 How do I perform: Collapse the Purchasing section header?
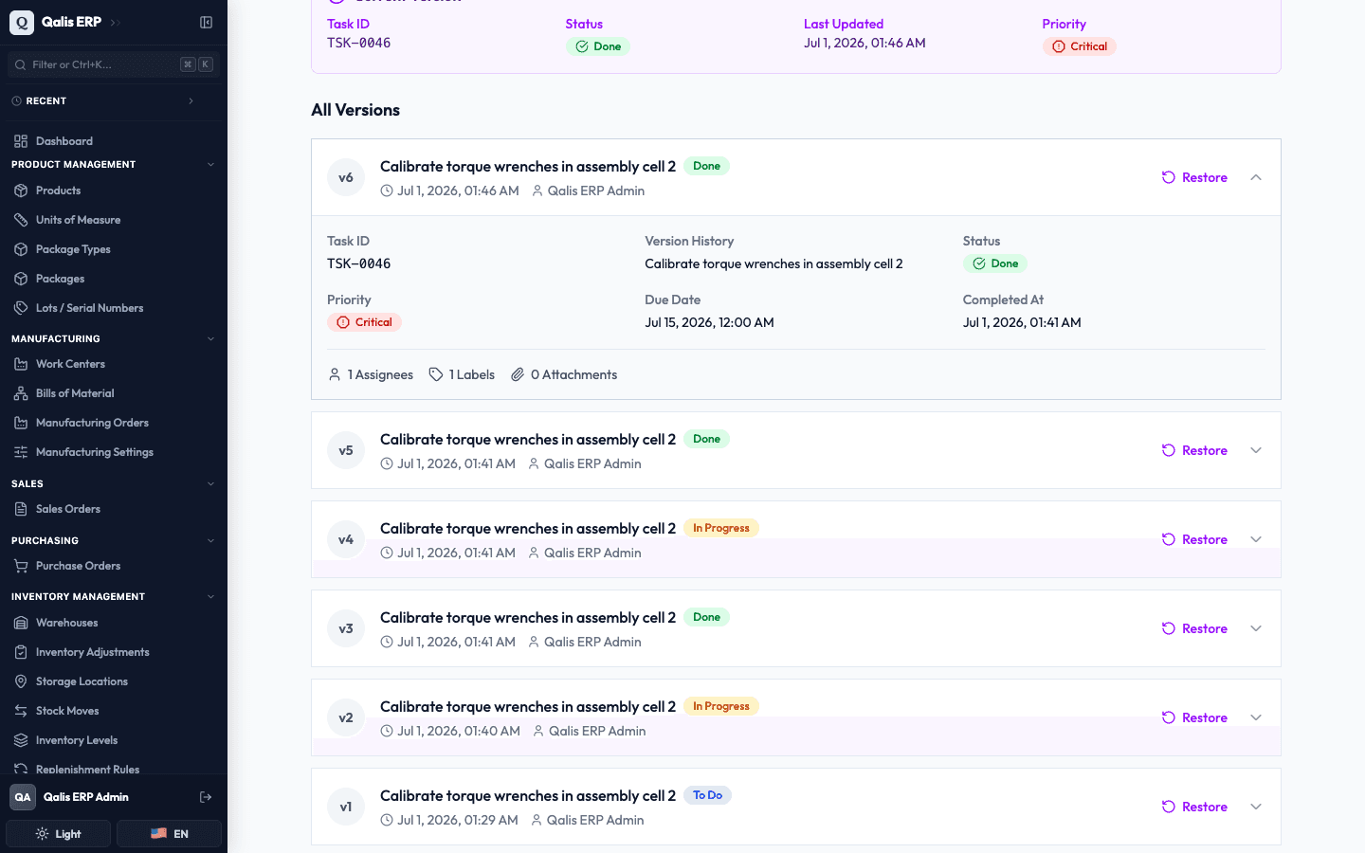(114, 540)
